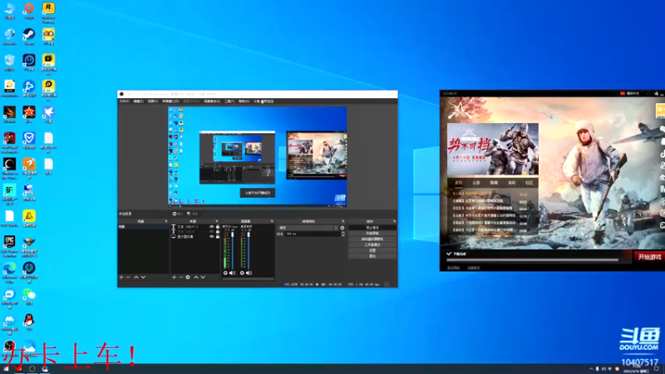Screen dimensions: 665x374
Task: Move source down in OBS sources panel
Action: (x=203, y=278)
